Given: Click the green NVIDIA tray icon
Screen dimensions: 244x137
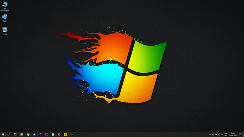Looking at the screenshot, I should pyautogui.click(x=210, y=135).
